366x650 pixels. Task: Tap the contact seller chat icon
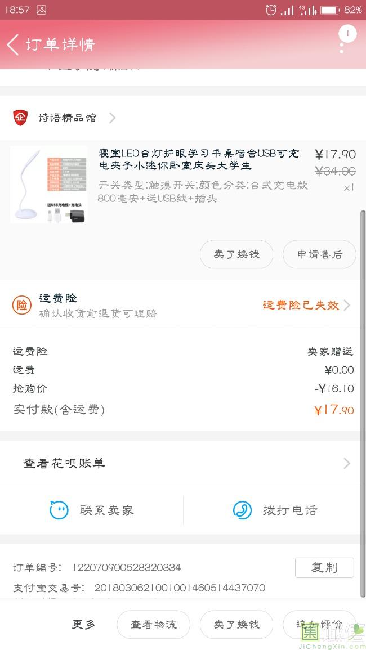[x=59, y=510]
